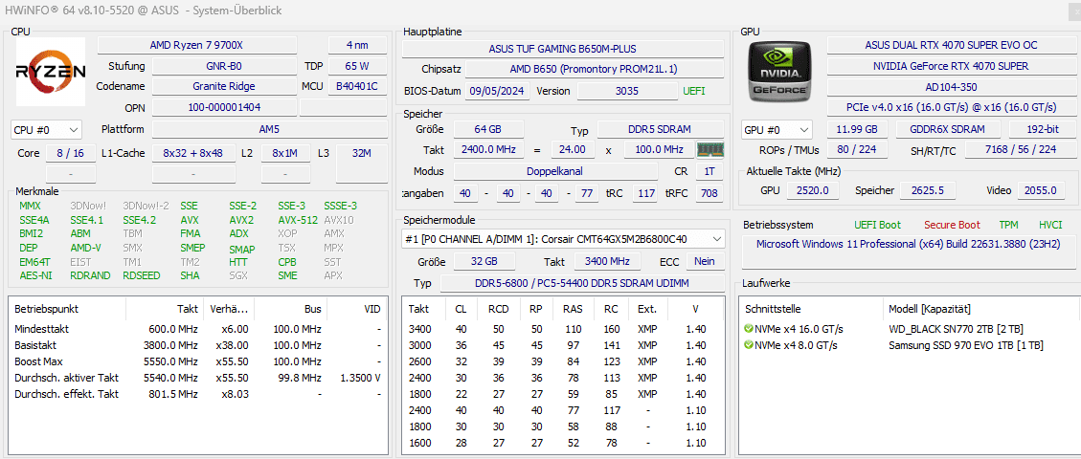1081x459 pixels.
Task: Click green check icon beside Samsung SSD 970
Action: tap(750, 345)
